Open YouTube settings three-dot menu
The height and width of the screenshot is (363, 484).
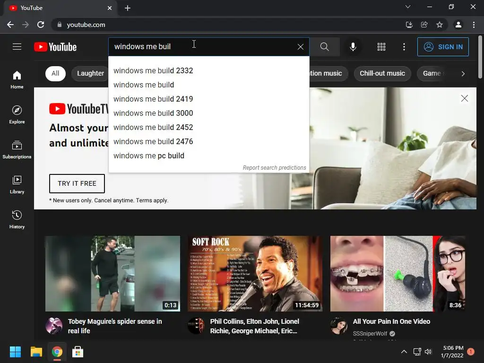404,47
